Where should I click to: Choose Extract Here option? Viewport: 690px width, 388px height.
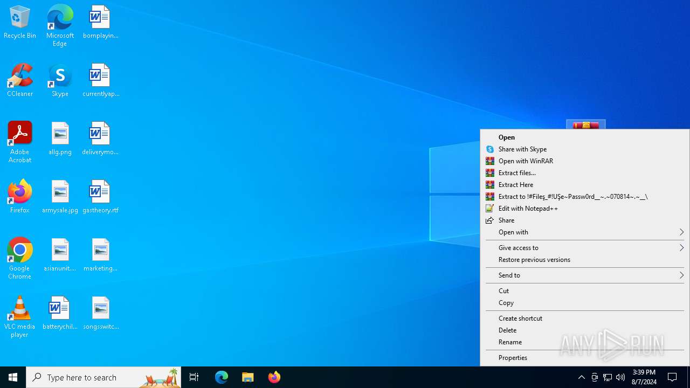[585, 185]
